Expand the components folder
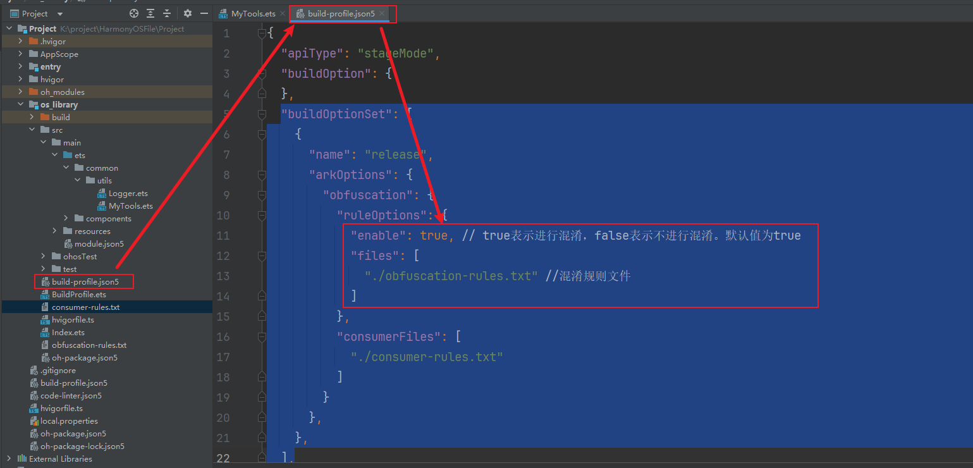This screenshot has width=973, height=468. point(66,218)
